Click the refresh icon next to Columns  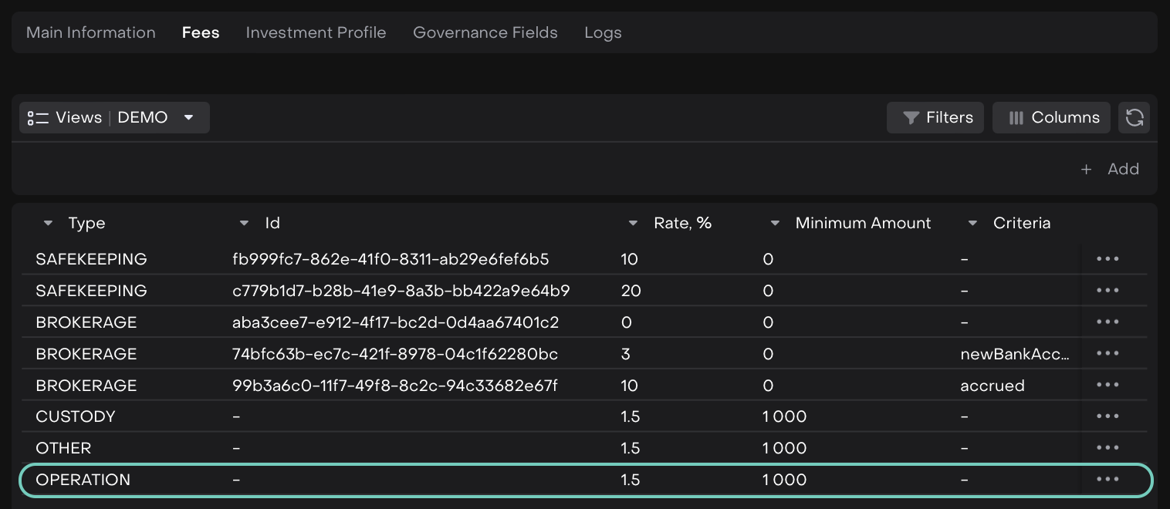[x=1134, y=118]
